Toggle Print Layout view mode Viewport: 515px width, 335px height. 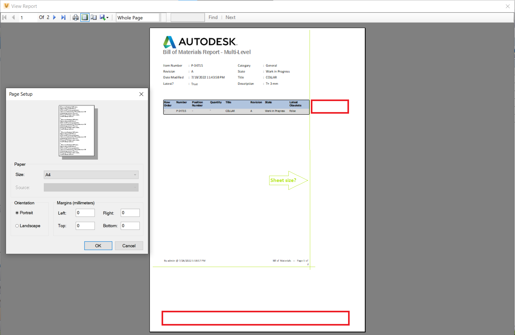pos(85,17)
